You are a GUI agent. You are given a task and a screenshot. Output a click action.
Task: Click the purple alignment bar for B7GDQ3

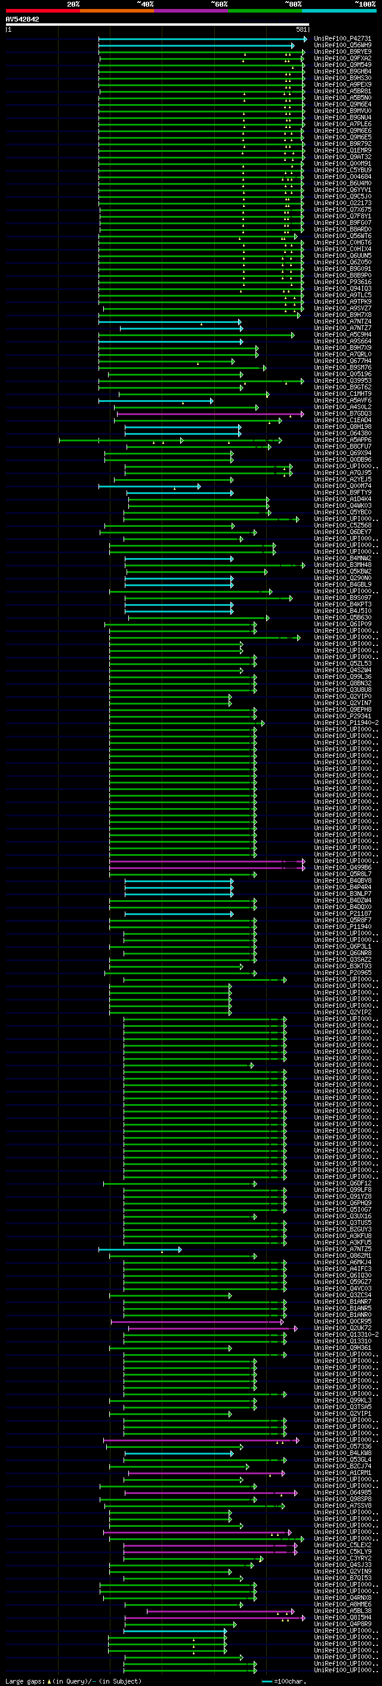(210, 414)
